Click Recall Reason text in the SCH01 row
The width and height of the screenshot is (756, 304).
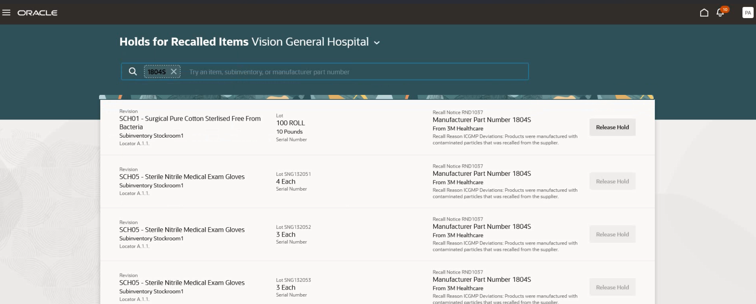point(505,139)
